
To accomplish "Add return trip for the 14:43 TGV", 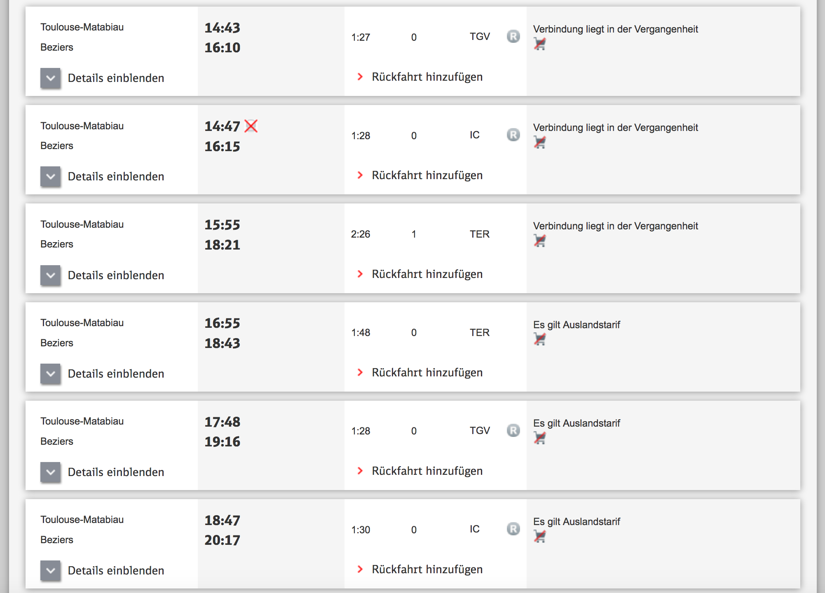I will [427, 77].
